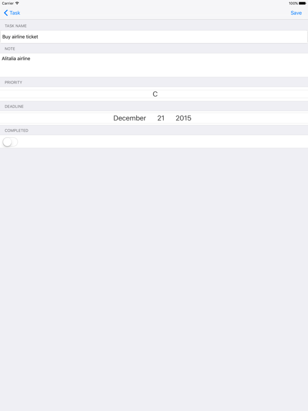Tap the COMPLETED section header

pos(17,131)
